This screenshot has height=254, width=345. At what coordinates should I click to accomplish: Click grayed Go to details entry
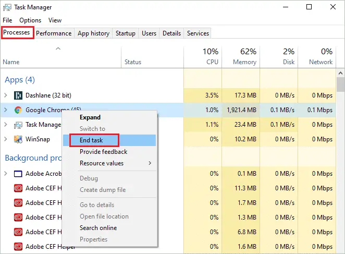pyautogui.click(x=109, y=205)
